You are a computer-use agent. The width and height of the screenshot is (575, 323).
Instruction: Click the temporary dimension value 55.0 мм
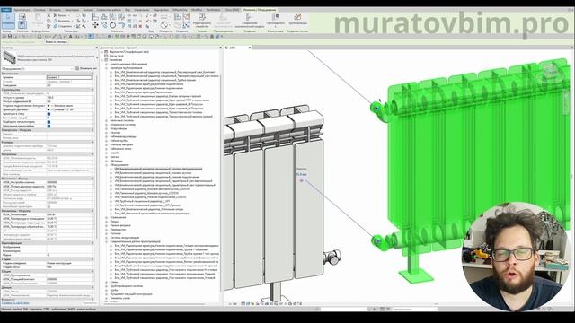tap(302, 174)
